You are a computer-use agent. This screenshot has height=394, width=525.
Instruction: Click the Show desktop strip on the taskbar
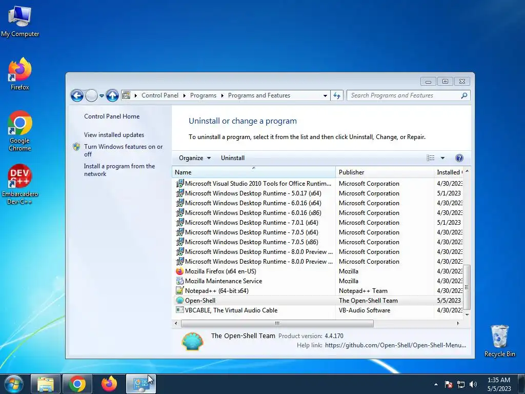point(521,384)
